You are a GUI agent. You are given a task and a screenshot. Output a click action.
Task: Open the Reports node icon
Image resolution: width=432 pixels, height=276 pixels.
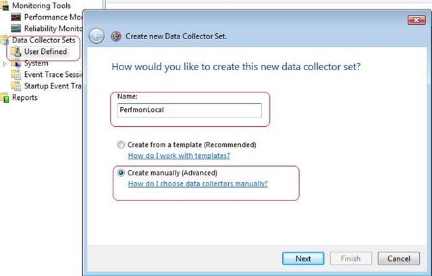[6, 98]
